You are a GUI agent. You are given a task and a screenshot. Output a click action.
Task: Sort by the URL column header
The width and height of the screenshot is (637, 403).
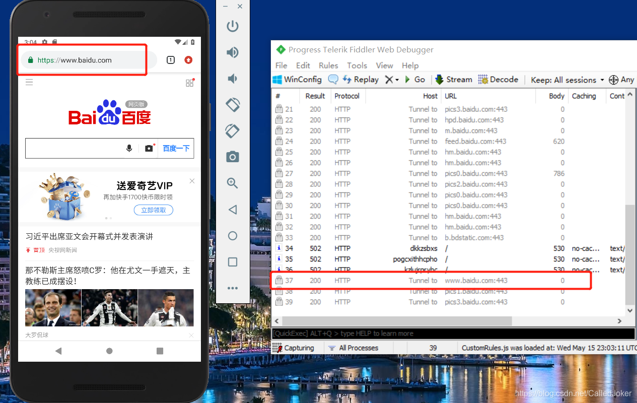tap(488, 96)
